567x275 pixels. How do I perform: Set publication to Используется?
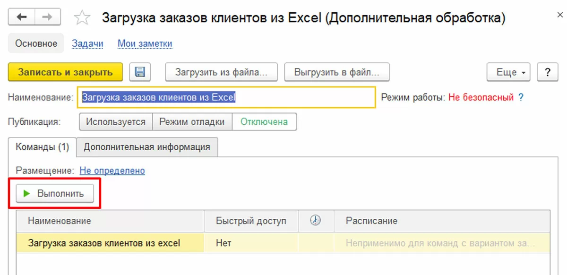coord(115,121)
